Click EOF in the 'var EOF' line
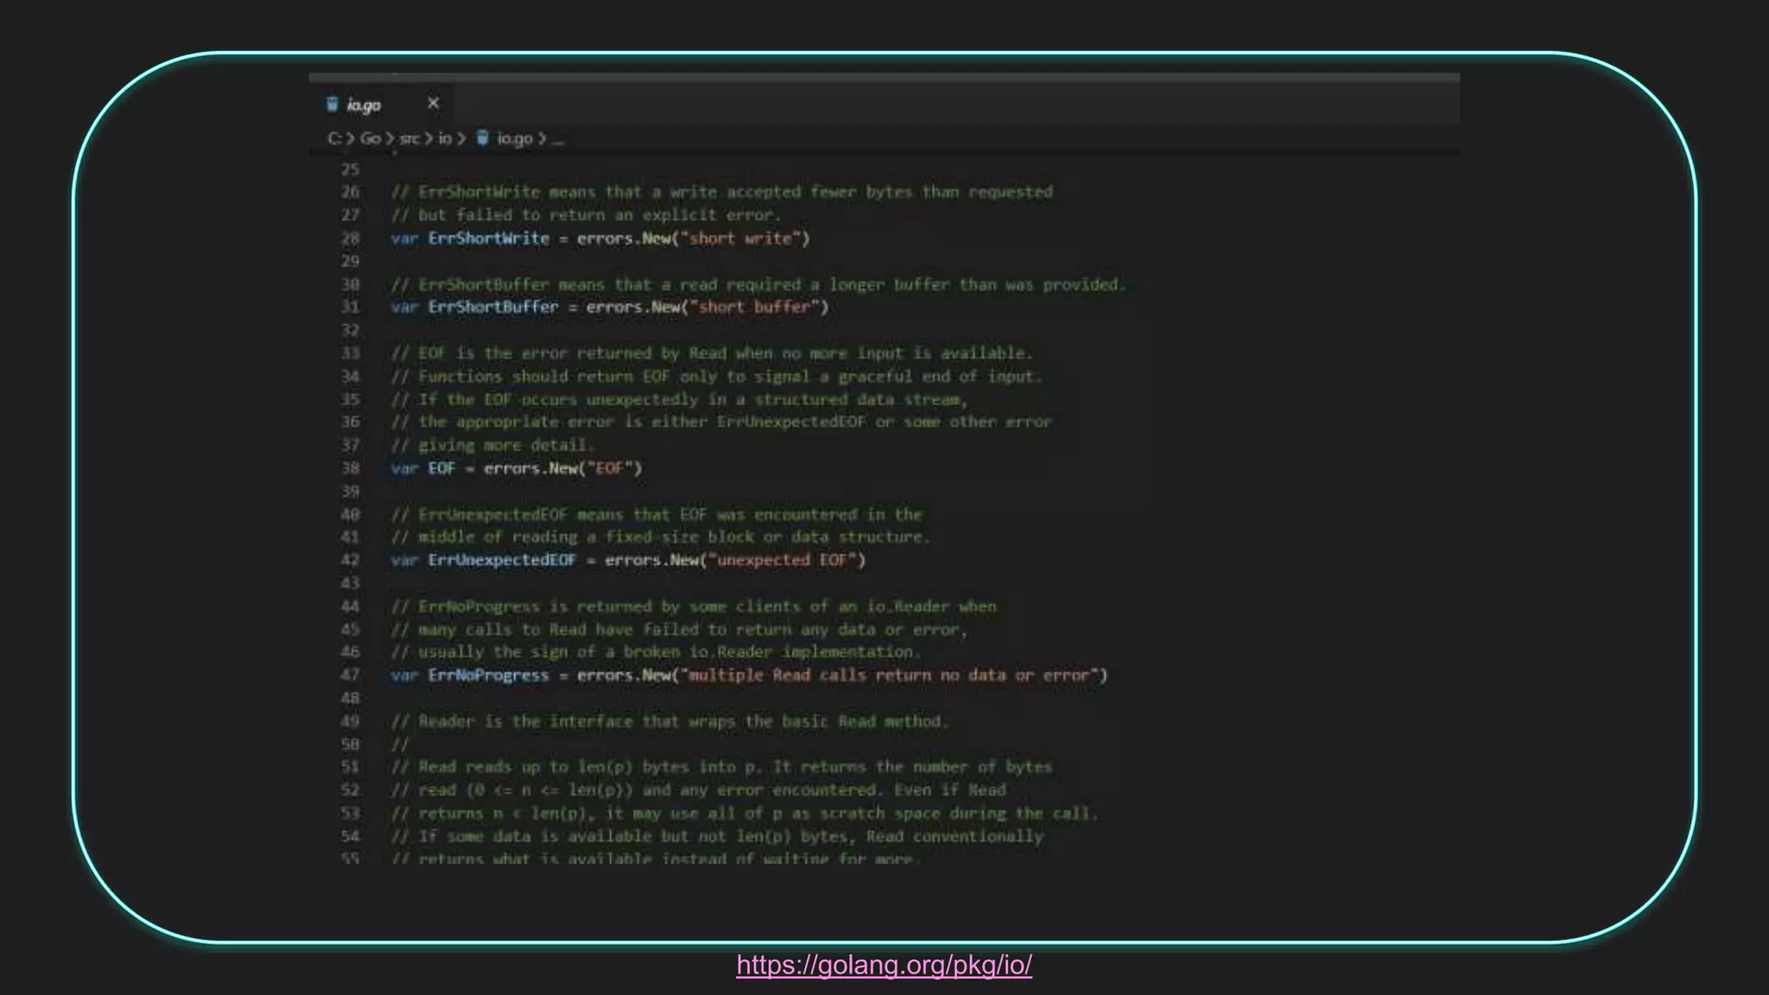Viewport: 1769px width, 995px height. click(x=441, y=468)
